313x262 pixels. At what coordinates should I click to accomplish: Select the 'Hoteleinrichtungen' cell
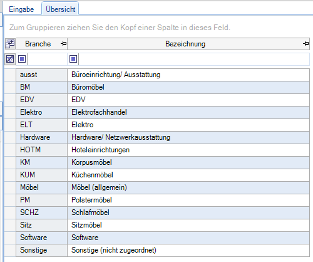click(x=188, y=150)
